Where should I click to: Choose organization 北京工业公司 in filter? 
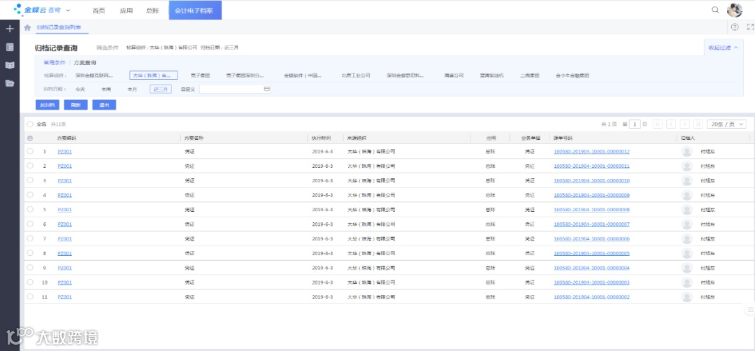(355, 76)
